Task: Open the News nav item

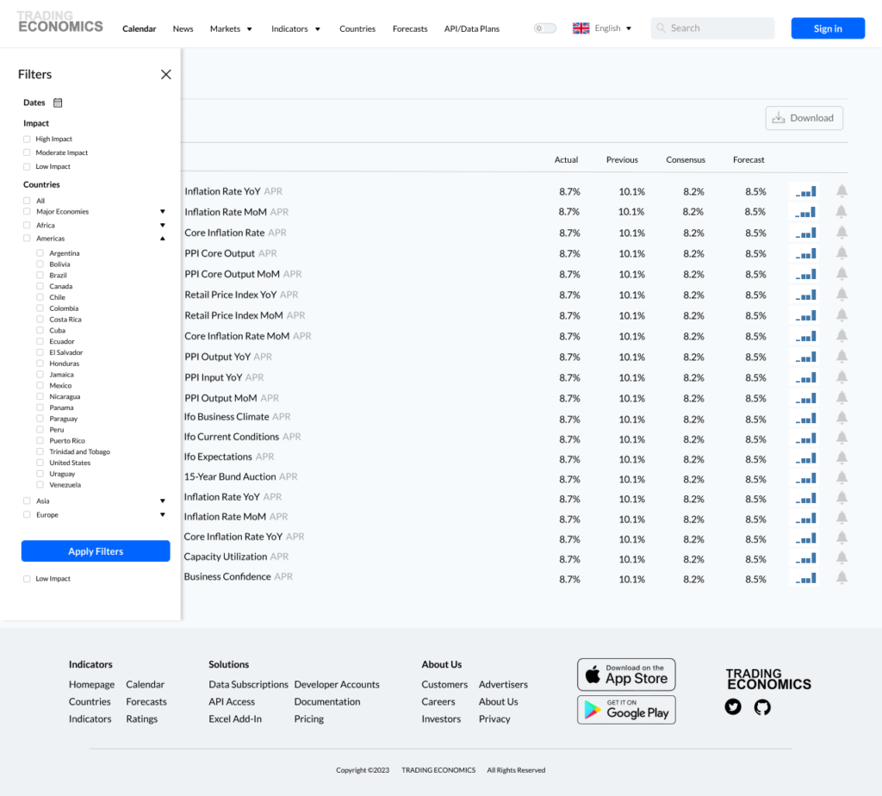Action: [183, 28]
